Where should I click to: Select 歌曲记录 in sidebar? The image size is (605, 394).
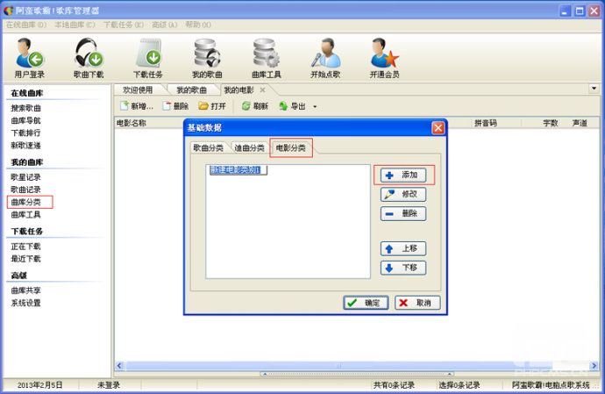[25, 190]
